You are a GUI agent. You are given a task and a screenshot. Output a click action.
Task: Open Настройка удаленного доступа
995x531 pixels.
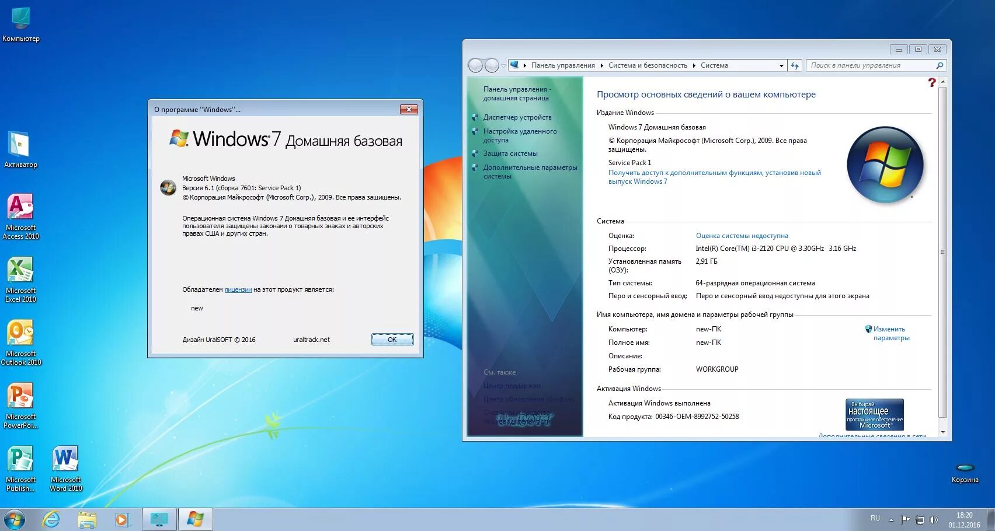click(x=520, y=135)
